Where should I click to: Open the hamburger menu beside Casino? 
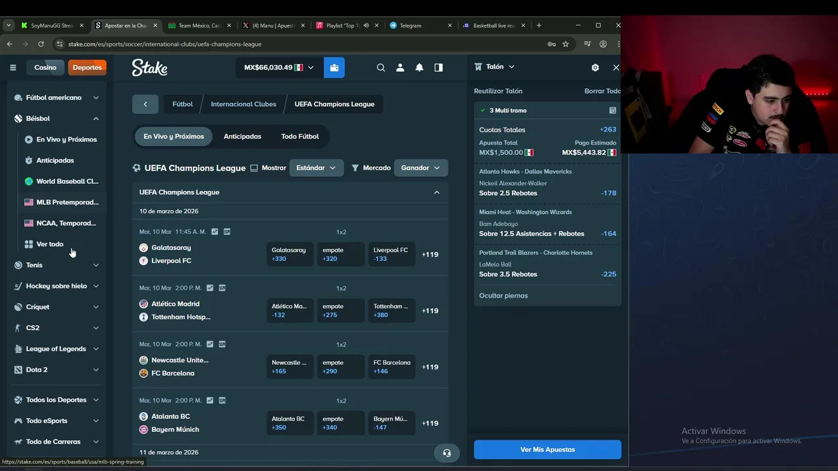click(x=12, y=67)
